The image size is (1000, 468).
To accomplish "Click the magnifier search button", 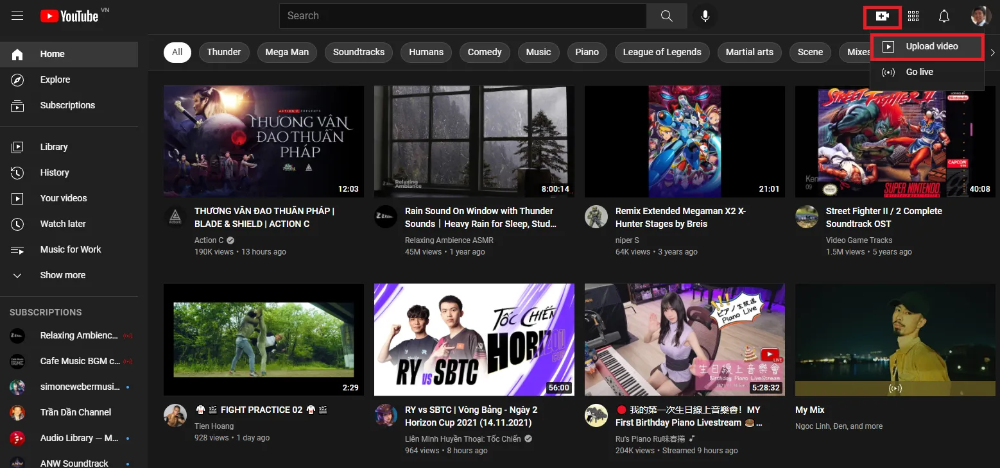I will pos(667,16).
